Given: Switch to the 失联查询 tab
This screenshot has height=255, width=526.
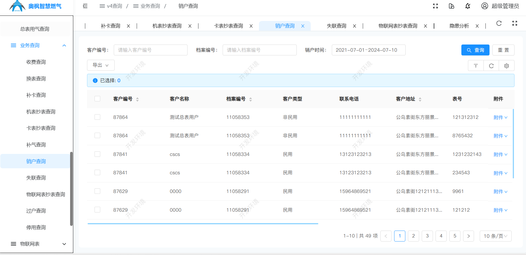Looking at the screenshot, I should tap(337, 26).
